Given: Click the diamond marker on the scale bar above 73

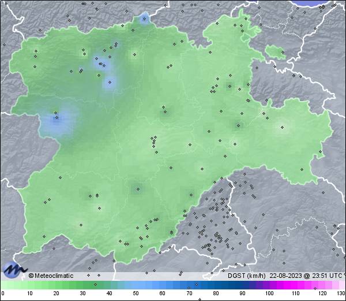Looking at the screenshot, I should (x=197, y=284).
